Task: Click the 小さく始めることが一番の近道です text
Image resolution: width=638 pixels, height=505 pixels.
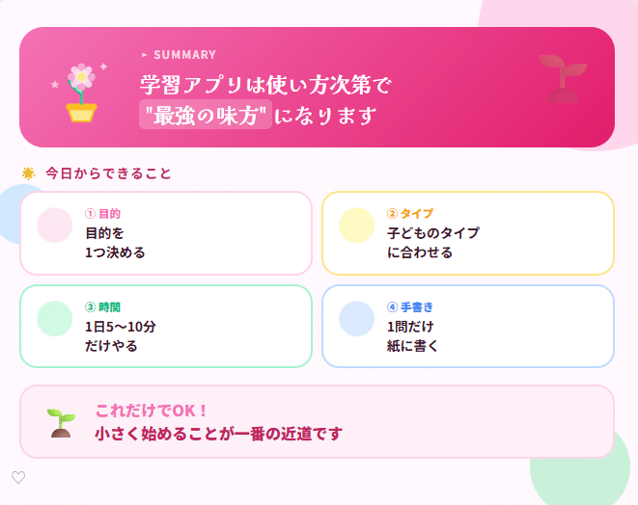Action: point(219,434)
